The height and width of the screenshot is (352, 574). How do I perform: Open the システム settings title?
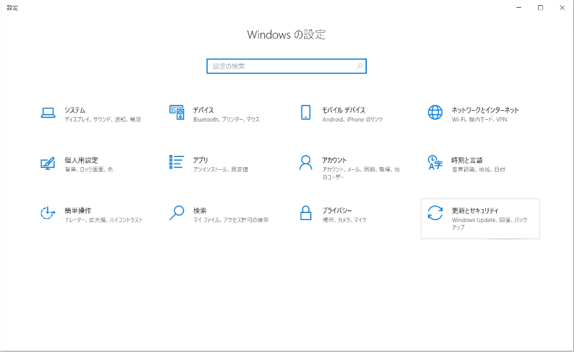pyautogui.click(x=75, y=110)
